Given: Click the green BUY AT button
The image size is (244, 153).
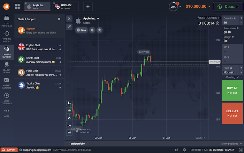Looking at the screenshot, I should coord(232,90).
